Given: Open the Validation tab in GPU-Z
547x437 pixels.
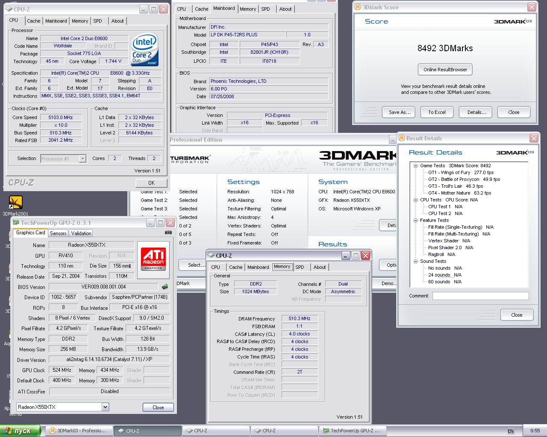Looking at the screenshot, I should [81, 233].
